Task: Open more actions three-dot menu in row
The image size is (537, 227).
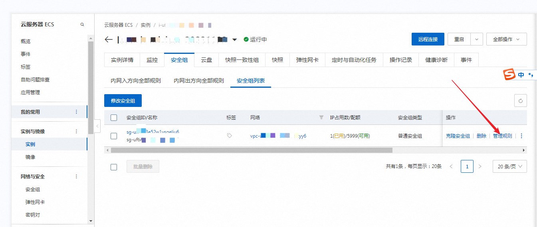Action: coord(521,136)
